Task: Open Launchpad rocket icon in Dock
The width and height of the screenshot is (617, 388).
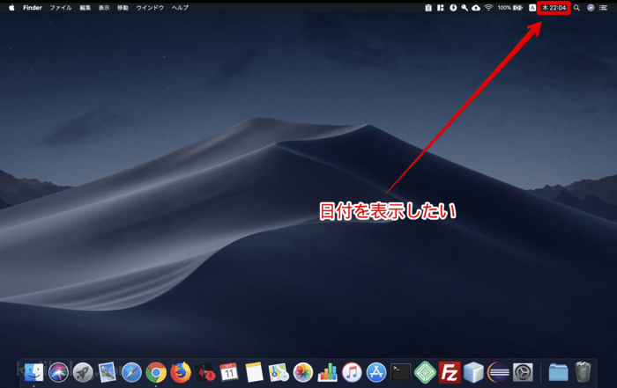Action: (83, 372)
